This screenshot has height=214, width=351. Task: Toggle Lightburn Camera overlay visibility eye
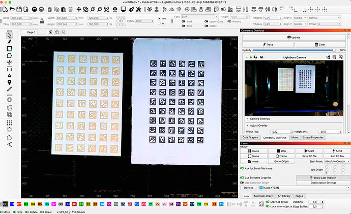(261, 57)
